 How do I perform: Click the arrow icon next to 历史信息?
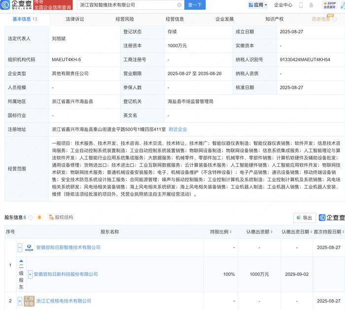[x=335, y=19]
